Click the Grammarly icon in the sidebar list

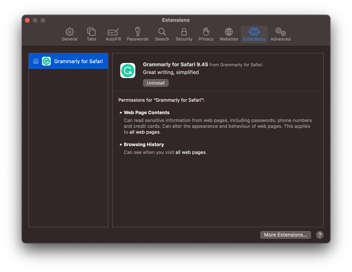click(x=46, y=61)
